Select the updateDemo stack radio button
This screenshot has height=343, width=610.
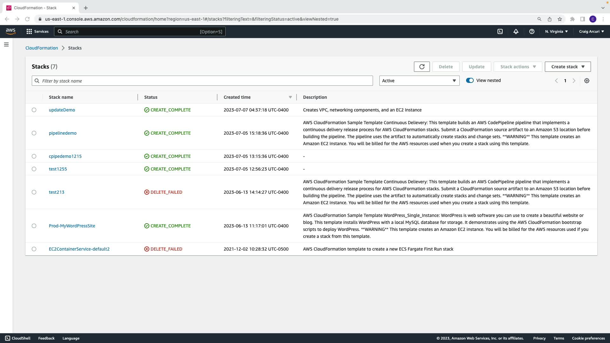coord(34,110)
